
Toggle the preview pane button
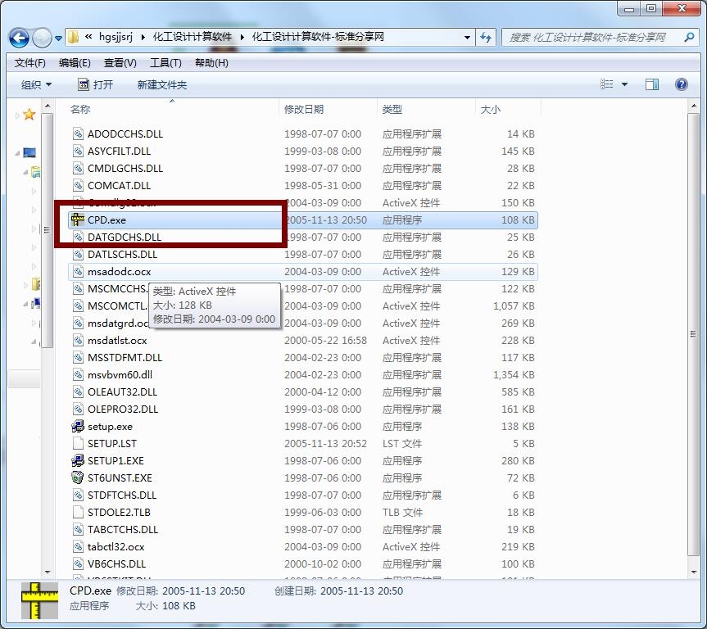652,84
